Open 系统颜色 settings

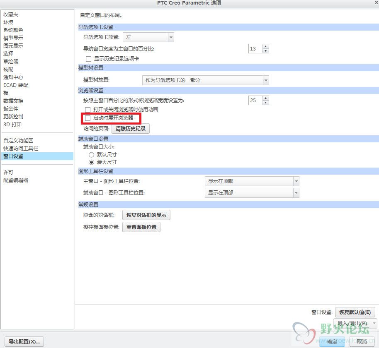pos(13,30)
